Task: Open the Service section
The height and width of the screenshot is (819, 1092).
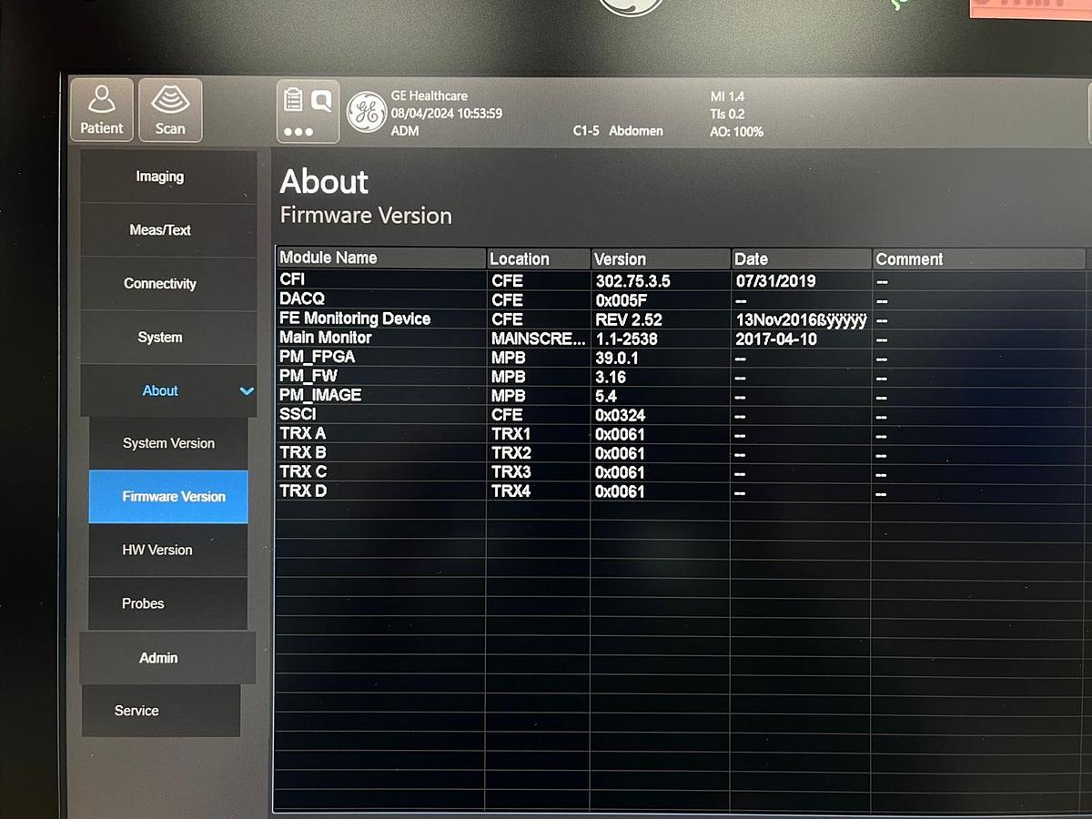Action: (136, 711)
